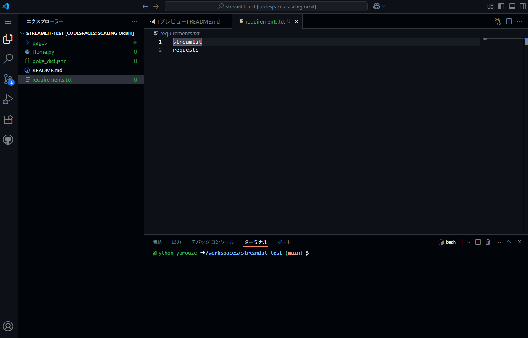This screenshot has width=528, height=338.
Task: Open the new terminal profile dropdown
Action: tap(469, 242)
